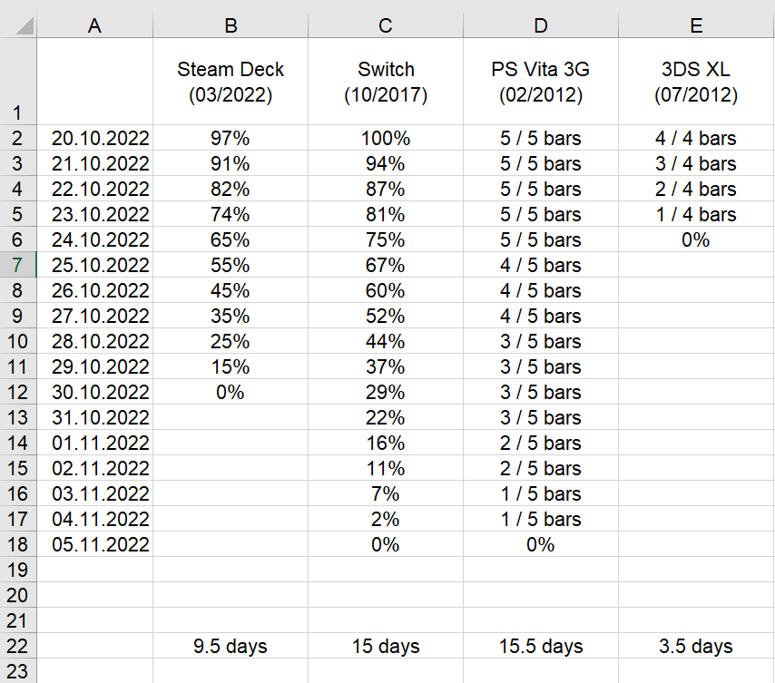Screen dimensions: 775x683
Task: Click the Switch 7% cell
Action: point(386,493)
